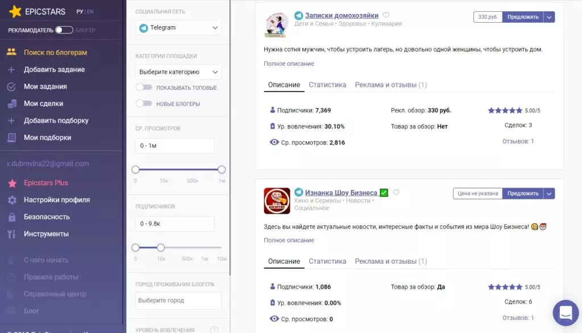582x333 pixels.
Task: Open Настройки профиля in the sidebar
Action: click(x=57, y=199)
